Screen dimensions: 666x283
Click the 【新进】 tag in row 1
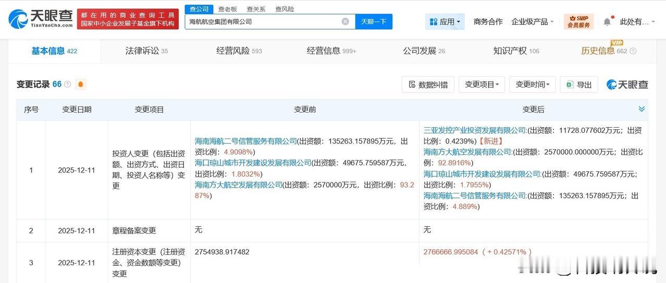490,141
